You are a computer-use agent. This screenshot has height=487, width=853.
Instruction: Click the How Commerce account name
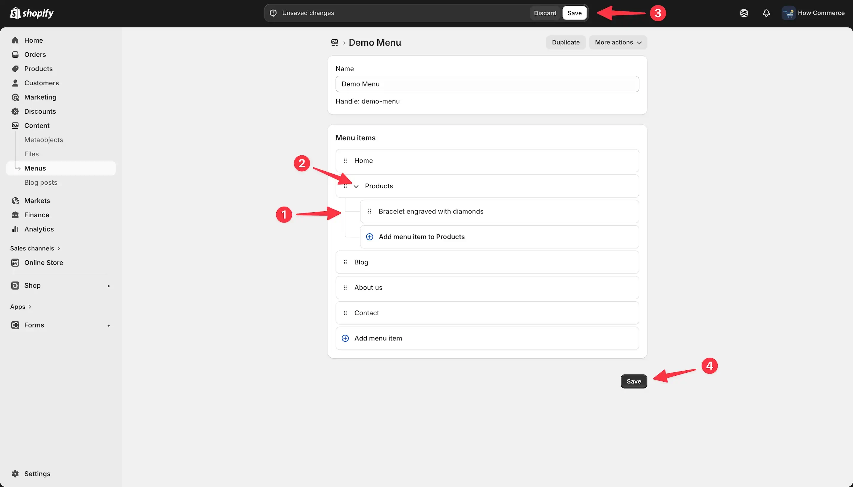821,13
